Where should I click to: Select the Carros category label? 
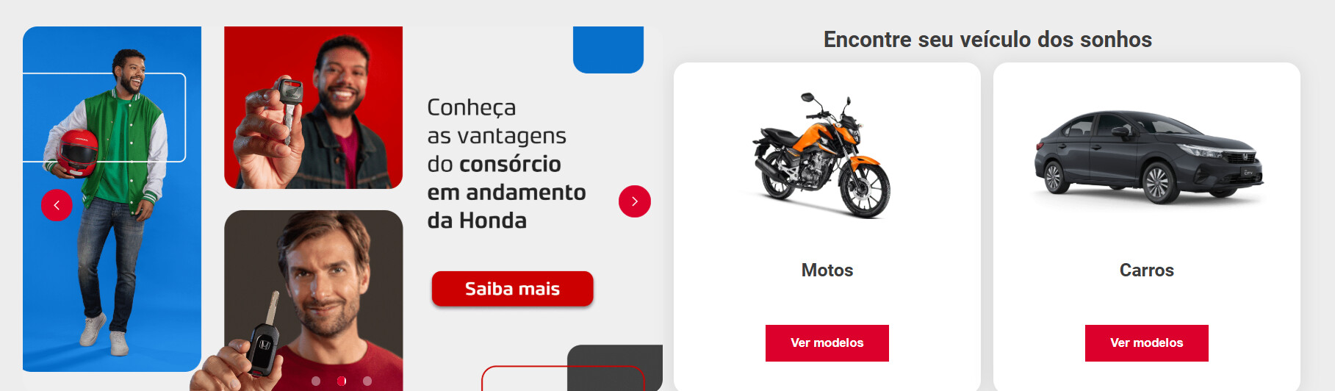point(1147,270)
